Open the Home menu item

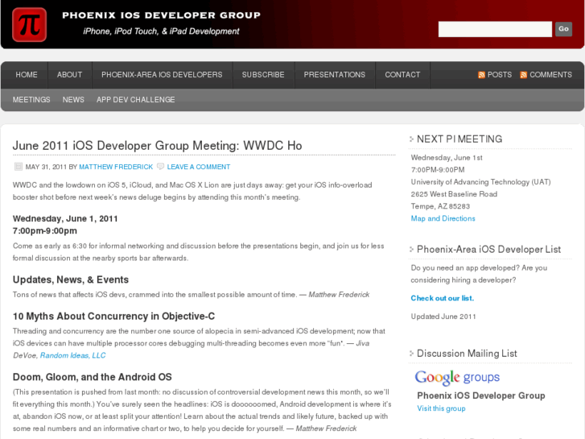(x=26, y=75)
